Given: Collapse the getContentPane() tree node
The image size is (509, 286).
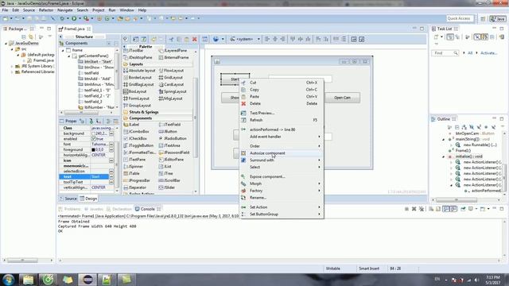Looking at the screenshot, I should [69, 56].
